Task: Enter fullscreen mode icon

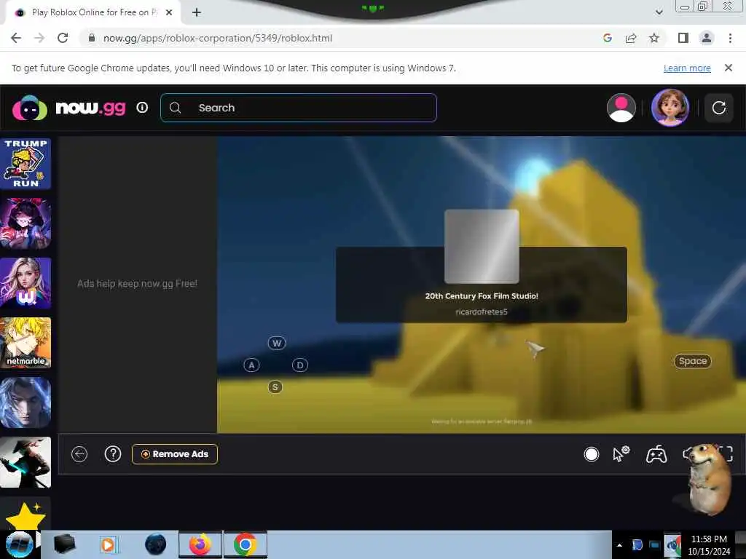Action: click(726, 454)
